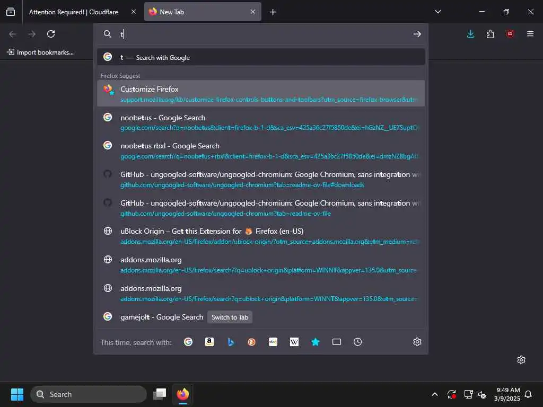
Task: Show hidden system tray icons
Action: click(x=435, y=394)
